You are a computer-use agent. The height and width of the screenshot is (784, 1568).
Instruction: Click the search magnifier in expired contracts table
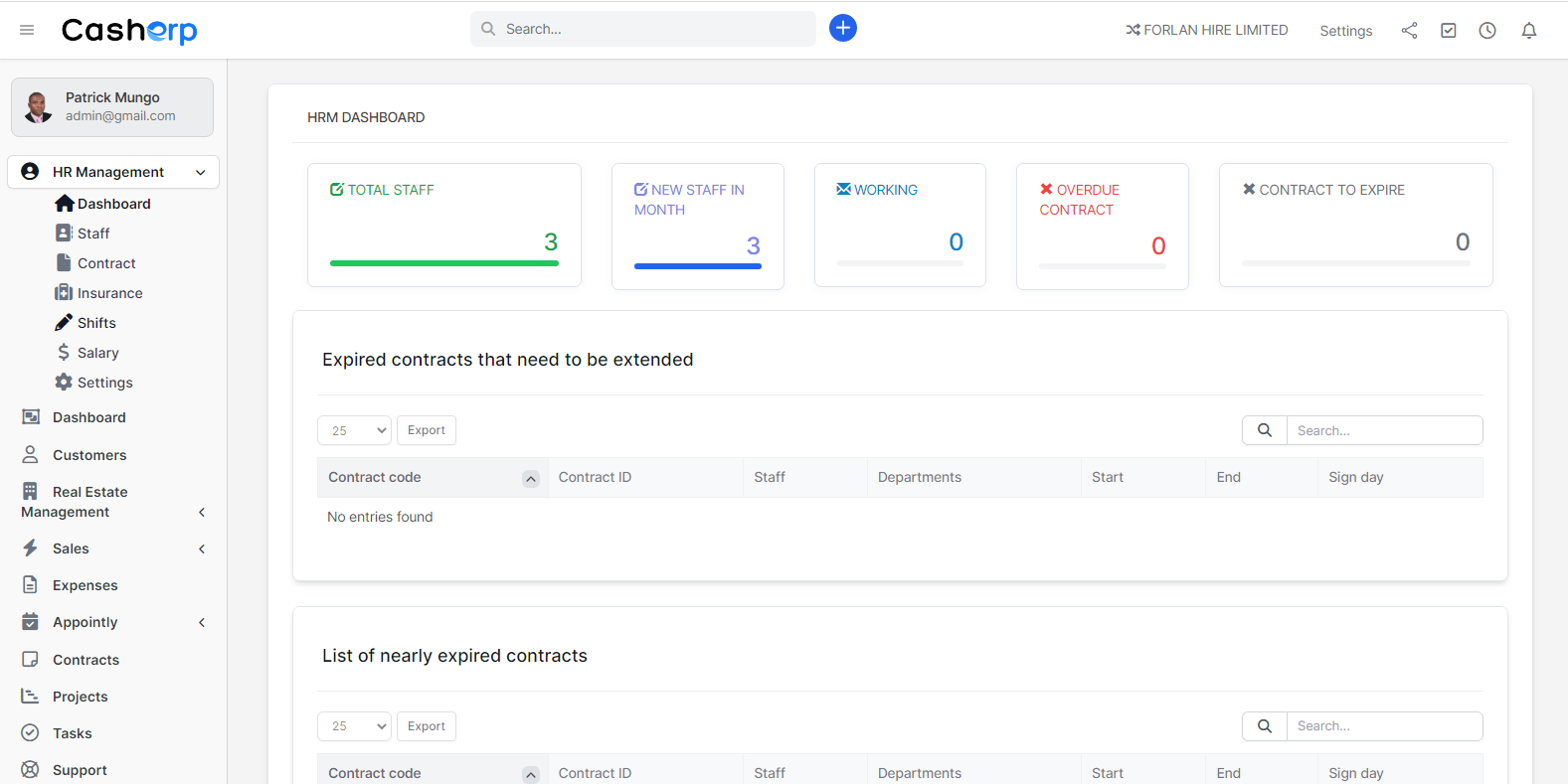point(1265,430)
